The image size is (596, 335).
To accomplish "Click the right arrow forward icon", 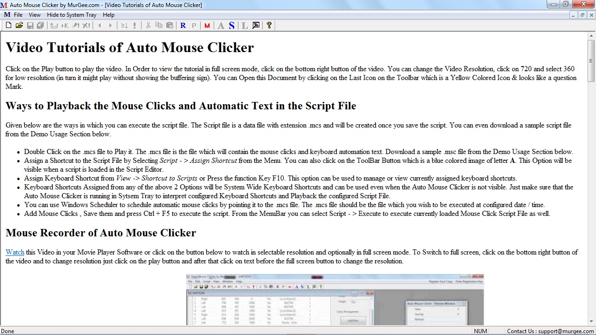I will [x=110, y=26].
